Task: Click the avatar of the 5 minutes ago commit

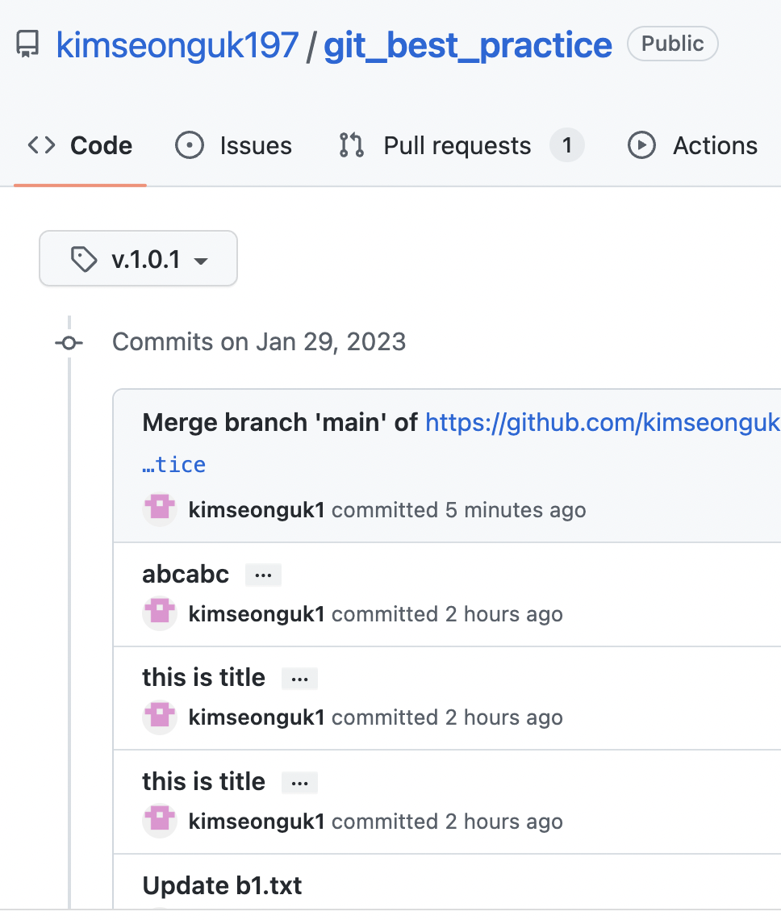Action: pos(160,509)
